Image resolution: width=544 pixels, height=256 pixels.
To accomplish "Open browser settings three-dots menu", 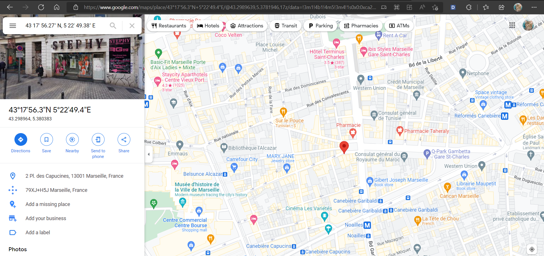I will pos(534,7).
